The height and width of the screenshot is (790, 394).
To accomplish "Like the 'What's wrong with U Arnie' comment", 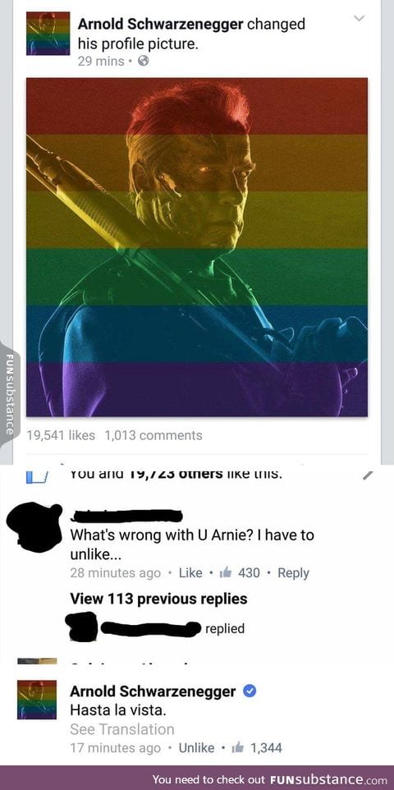I will point(190,573).
